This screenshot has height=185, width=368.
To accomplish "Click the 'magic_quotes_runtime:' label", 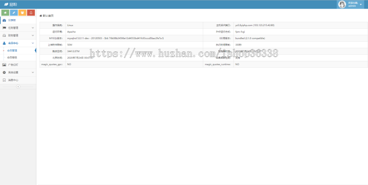I will 218,64.
